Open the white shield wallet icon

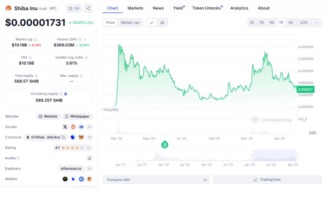pyautogui.click(x=73, y=179)
